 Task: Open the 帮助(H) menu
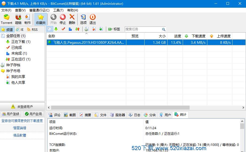point(73,10)
